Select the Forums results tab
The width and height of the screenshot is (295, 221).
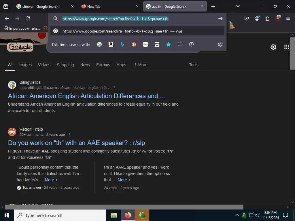tap(103, 65)
